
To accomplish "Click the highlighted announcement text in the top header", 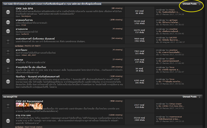I will 52,4.
